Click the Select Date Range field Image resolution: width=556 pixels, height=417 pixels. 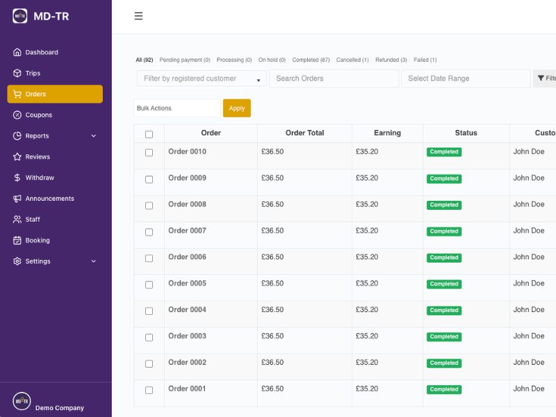466,79
